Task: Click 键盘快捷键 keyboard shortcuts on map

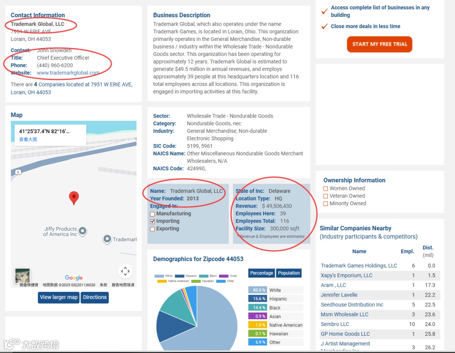Action: click(x=29, y=285)
